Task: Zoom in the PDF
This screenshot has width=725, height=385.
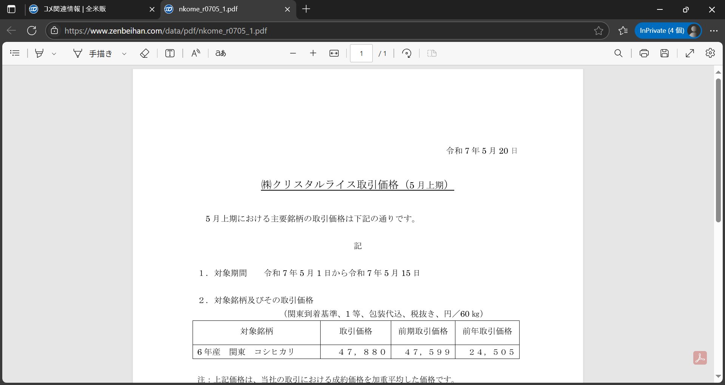Action: [x=313, y=53]
